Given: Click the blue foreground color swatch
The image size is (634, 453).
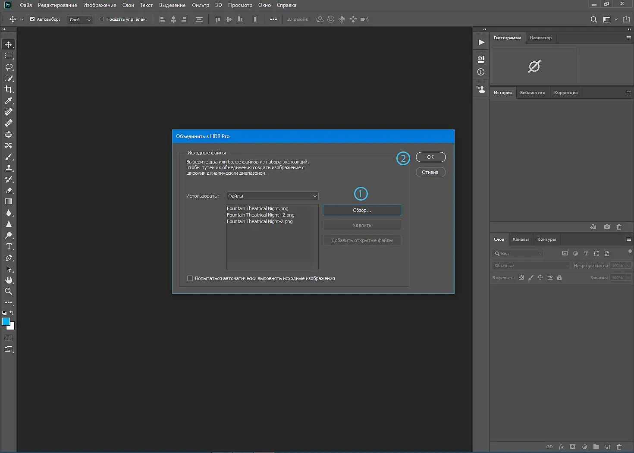Looking at the screenshot, I should coord(6,321).
